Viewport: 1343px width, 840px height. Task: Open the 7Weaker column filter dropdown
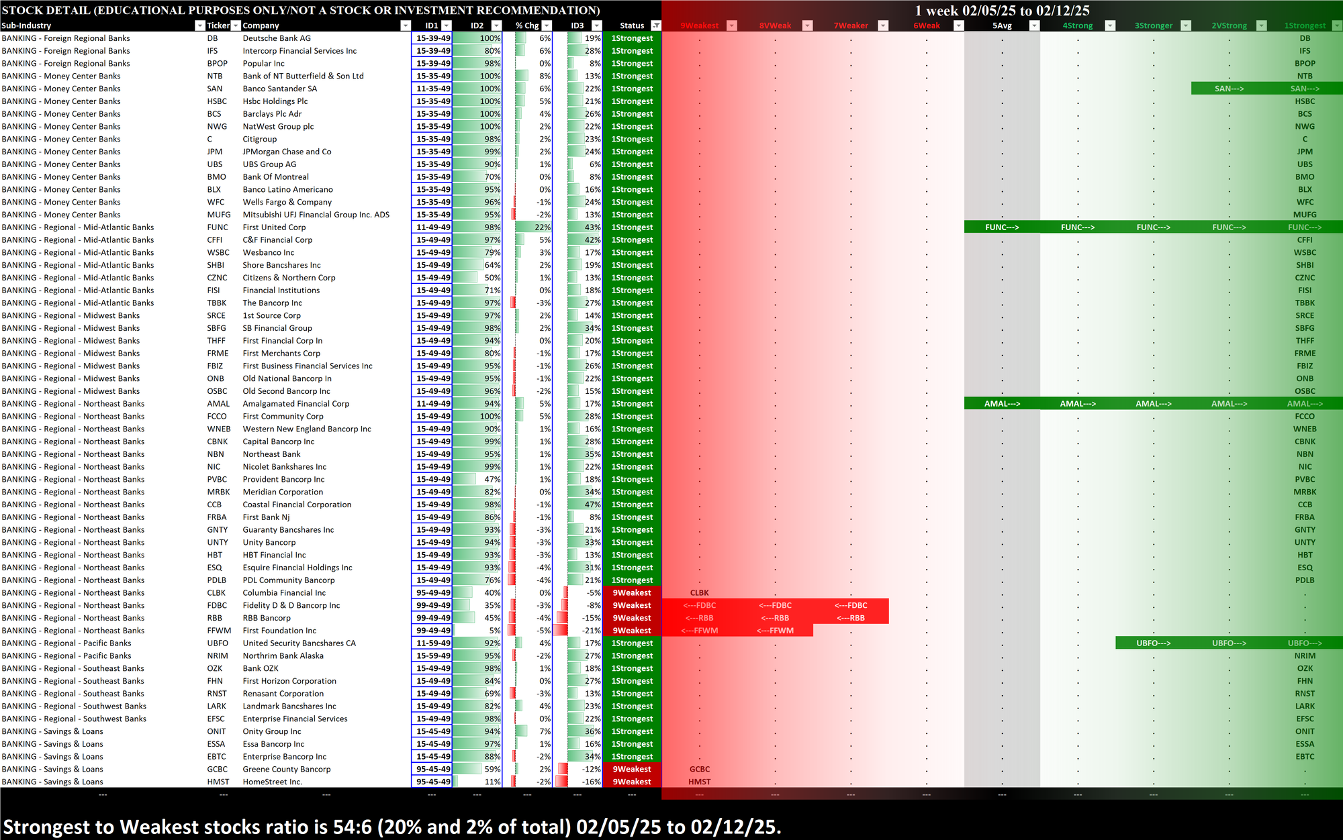884,25
